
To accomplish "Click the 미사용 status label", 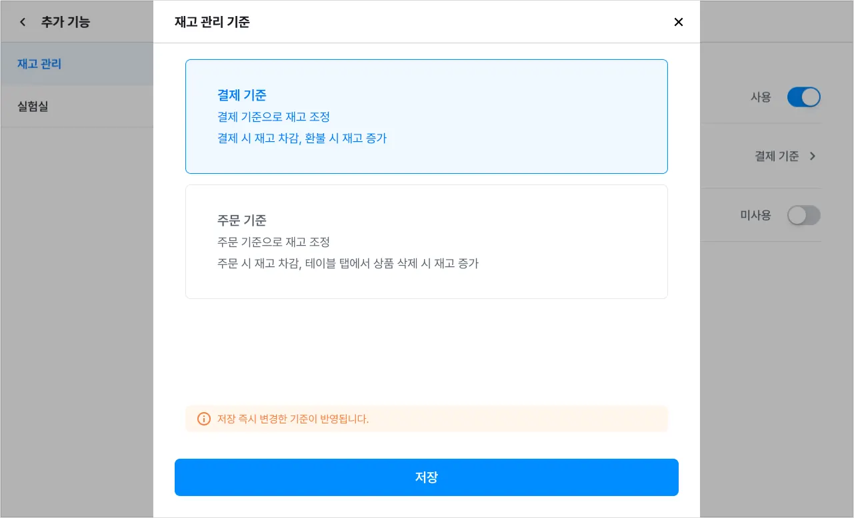I will [755, 215].
